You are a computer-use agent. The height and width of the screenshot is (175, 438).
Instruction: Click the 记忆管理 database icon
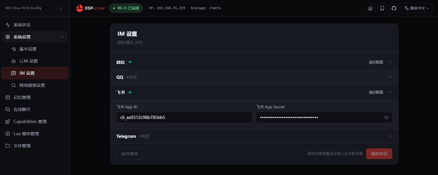pyautogui.click(x=8, y=97)
